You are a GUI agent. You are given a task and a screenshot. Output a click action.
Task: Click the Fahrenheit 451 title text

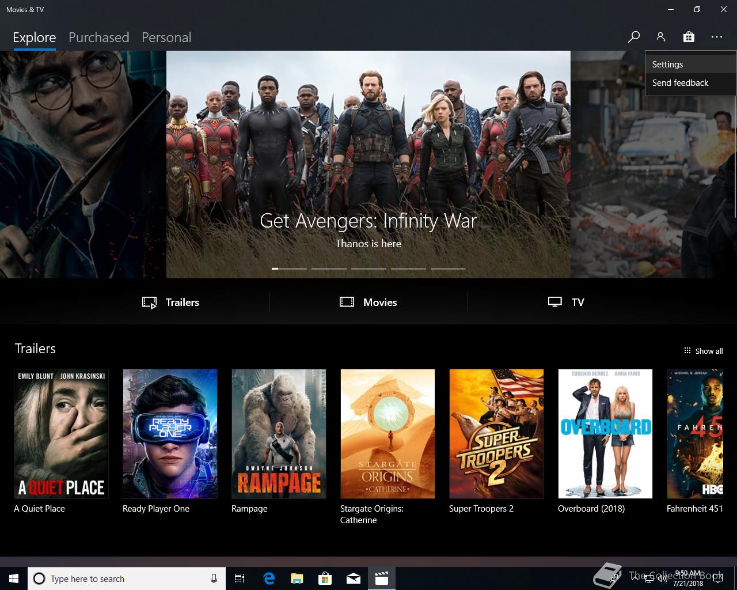[x=694, y=509]
